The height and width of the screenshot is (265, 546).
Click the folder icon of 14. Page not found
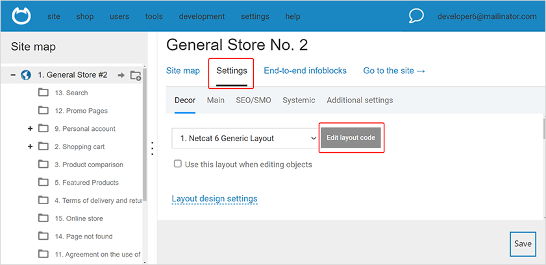point(43,236)
